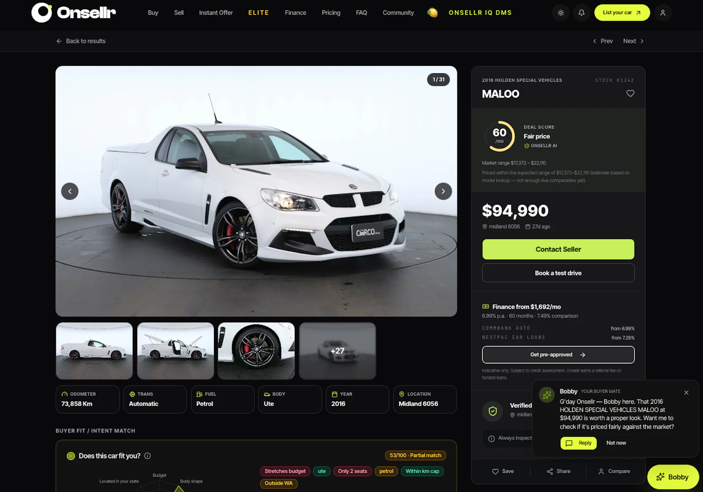The image size is (703, 492).
Task: Click Bobby's avatar icon in the popup
Action: point(547,395)
